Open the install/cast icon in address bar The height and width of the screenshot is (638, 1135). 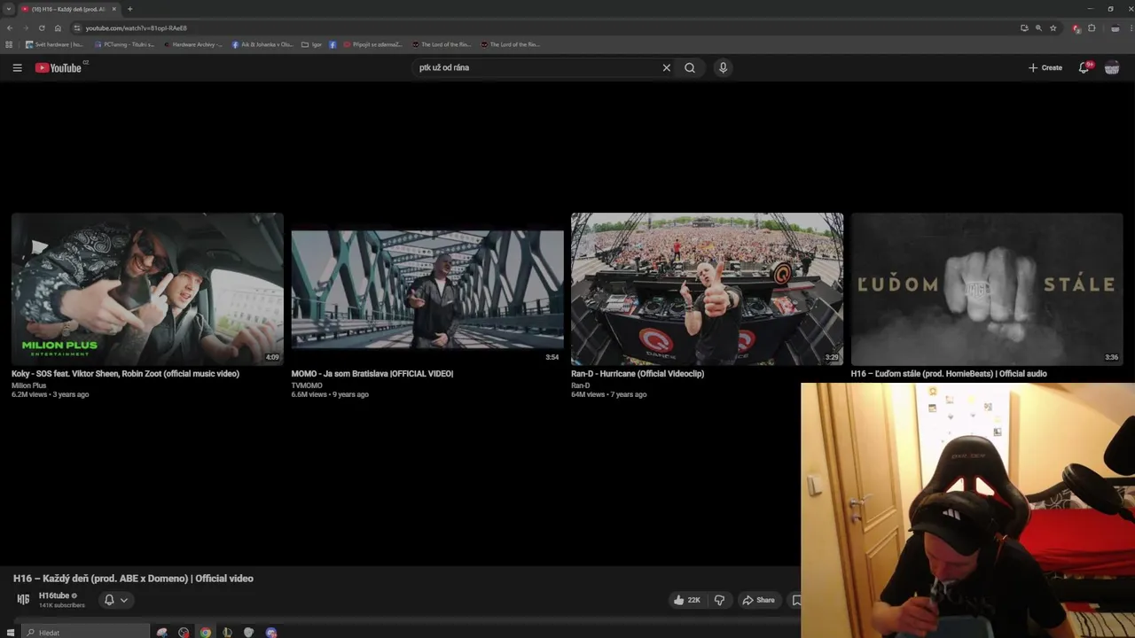1024,27
